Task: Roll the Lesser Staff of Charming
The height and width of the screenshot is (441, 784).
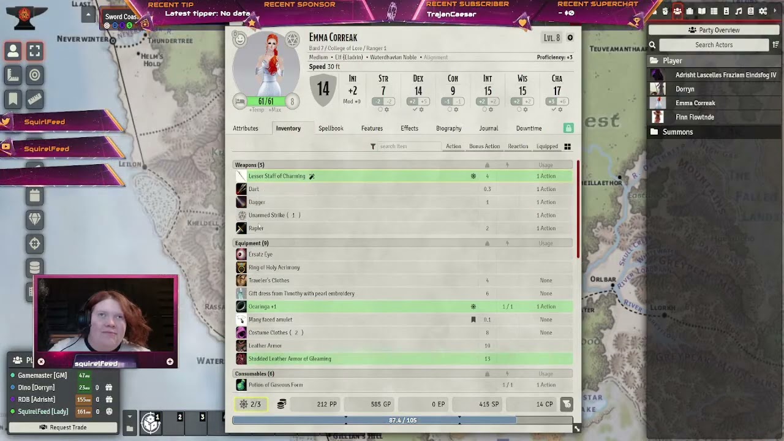Action: (x=241, y=176)
